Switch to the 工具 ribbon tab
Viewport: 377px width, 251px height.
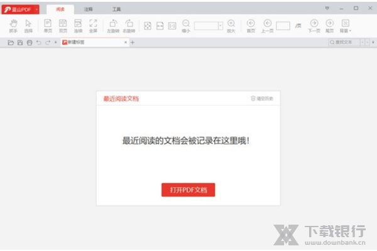[117, 9]
